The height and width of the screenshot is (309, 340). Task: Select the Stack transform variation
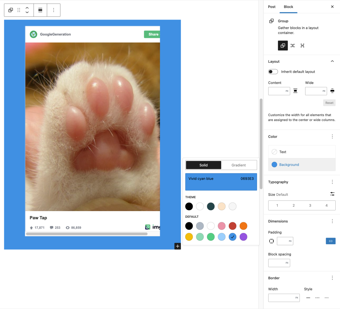tap(302, 45)
